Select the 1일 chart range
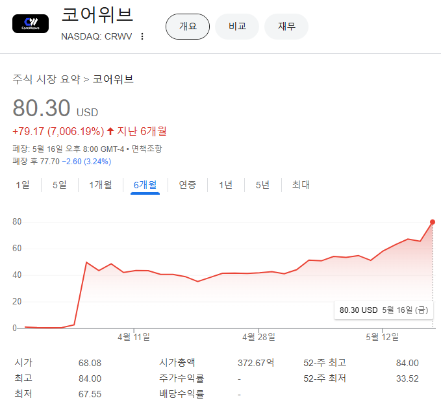Screen dimensions: 441x407 pos(23,185)
